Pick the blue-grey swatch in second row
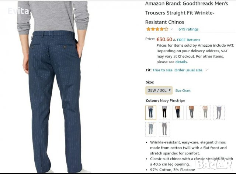 coord(151,129)
